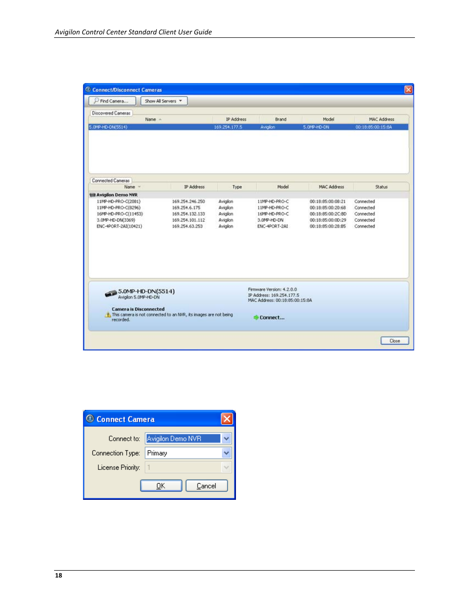Click the Connected Cameras group label
The width and height of the screenshot is (469, 607).
111,181
